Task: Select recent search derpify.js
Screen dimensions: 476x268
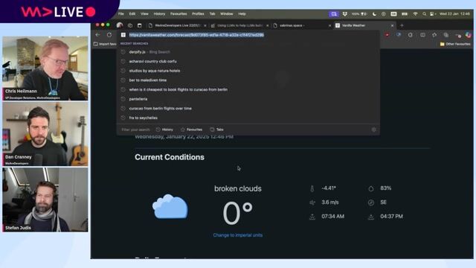Action: (x=249, y=52)
